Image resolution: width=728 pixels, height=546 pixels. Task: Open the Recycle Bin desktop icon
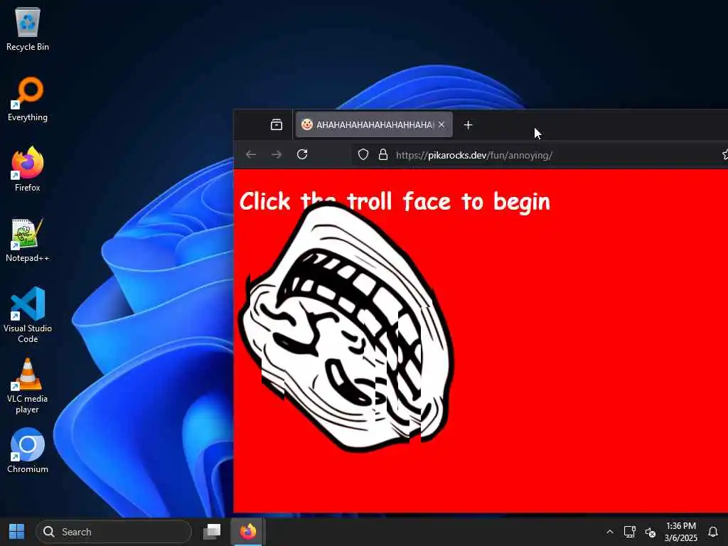coord(28,28)
